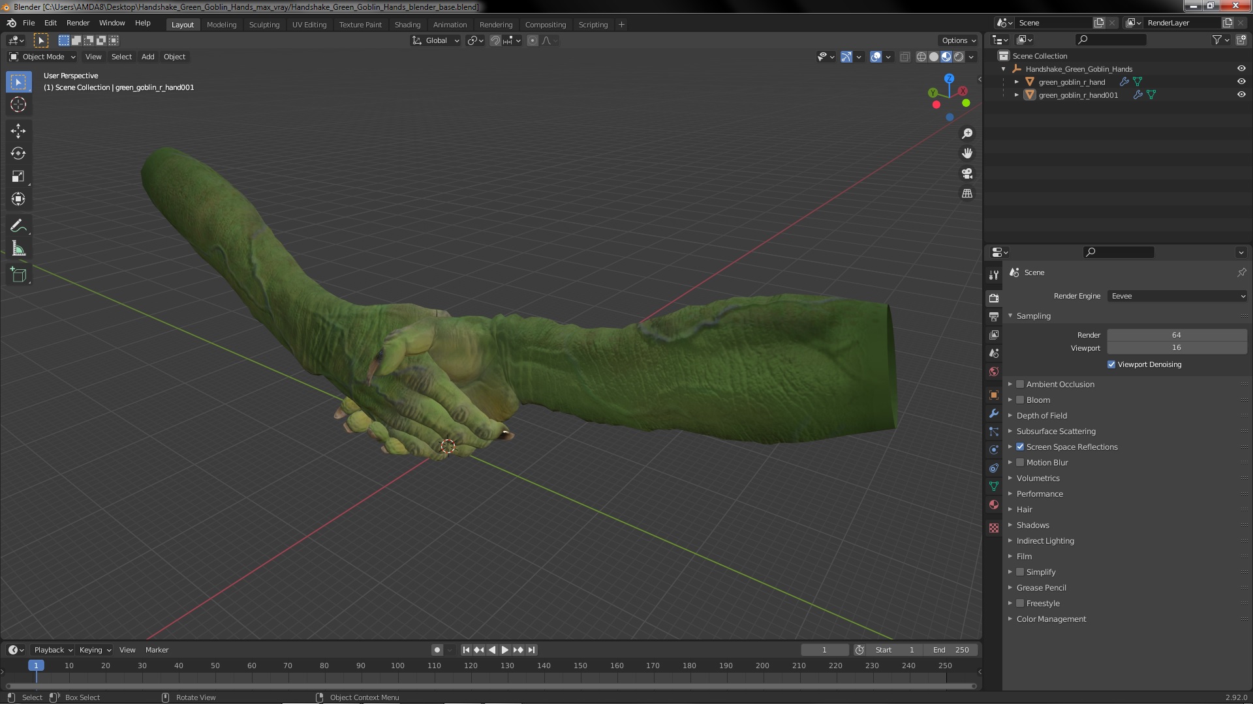Expand green_goblin_r_hand tree item
Viewport: 1253px width, 704px height.
pyautogui.click(x=1017, y=81)
